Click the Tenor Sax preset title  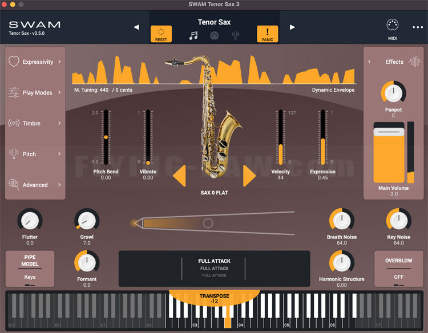214,22
